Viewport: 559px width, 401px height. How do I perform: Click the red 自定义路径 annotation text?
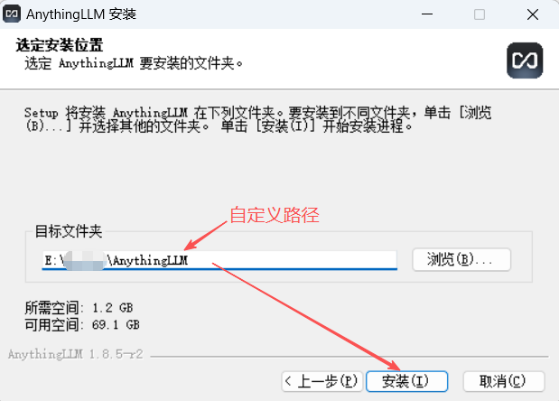coord(275,215)
